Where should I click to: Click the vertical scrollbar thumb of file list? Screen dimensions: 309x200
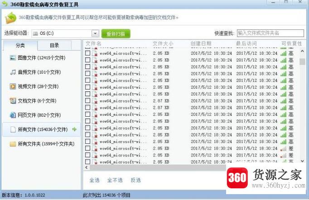point(302,62)
